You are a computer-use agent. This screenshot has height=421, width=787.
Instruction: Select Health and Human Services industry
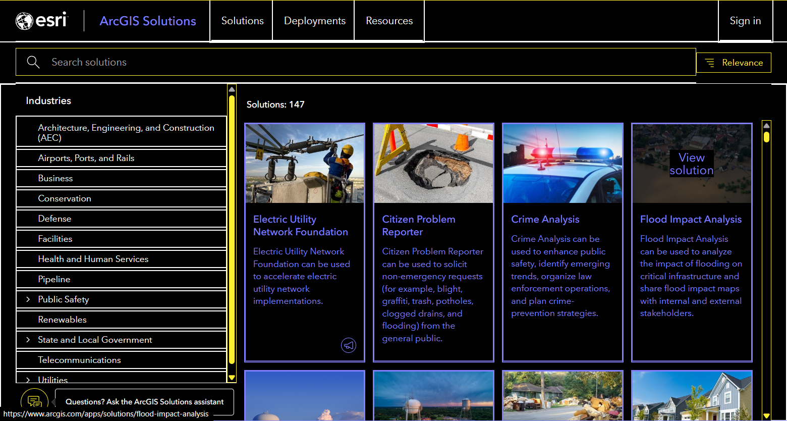tap(121, 259)
